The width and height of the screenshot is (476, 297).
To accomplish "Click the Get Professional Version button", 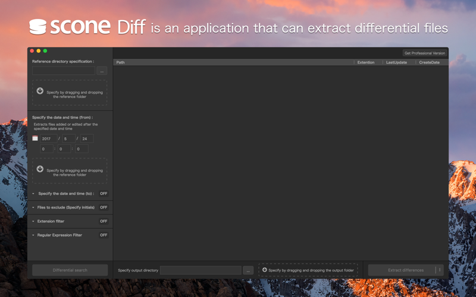I will (x=425, y=53).
